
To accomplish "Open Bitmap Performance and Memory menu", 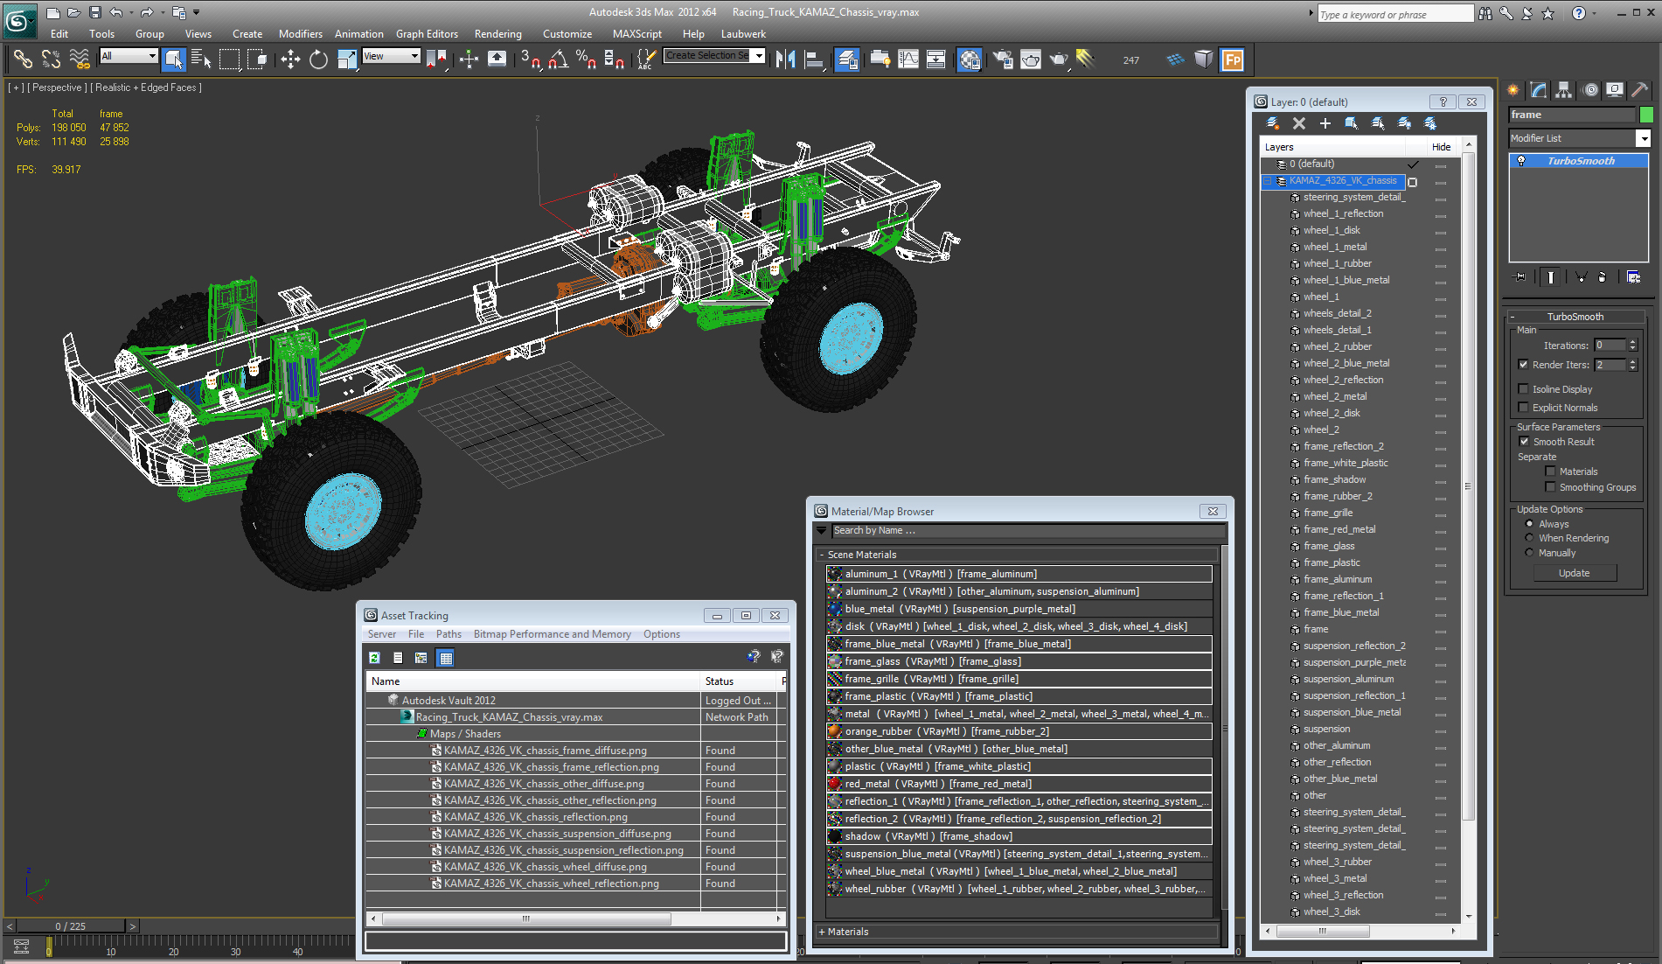I will tap(552, 634).
